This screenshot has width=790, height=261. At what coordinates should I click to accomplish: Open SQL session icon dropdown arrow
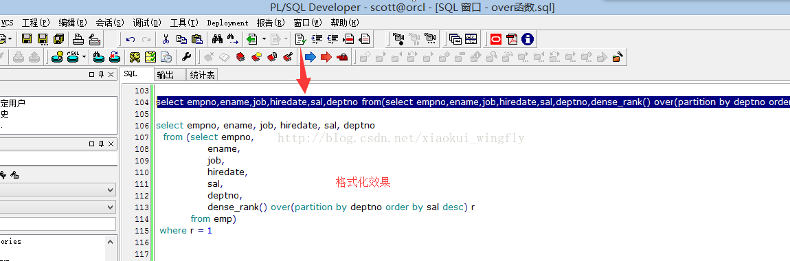(84, 57)
